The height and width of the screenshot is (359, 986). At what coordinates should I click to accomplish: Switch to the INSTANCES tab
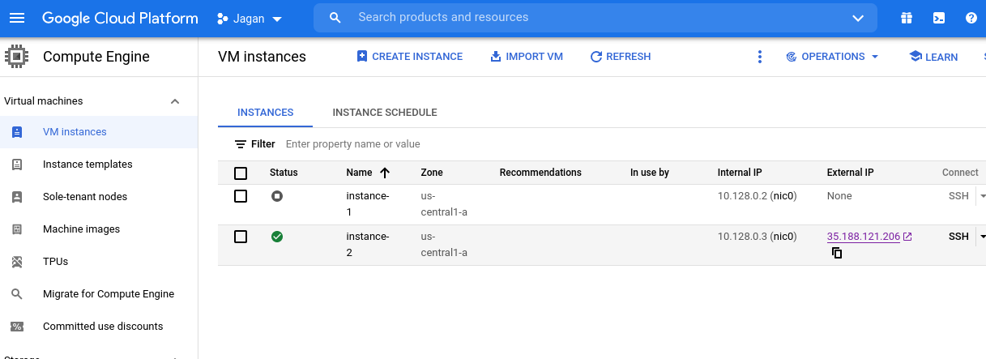[266, 113]
